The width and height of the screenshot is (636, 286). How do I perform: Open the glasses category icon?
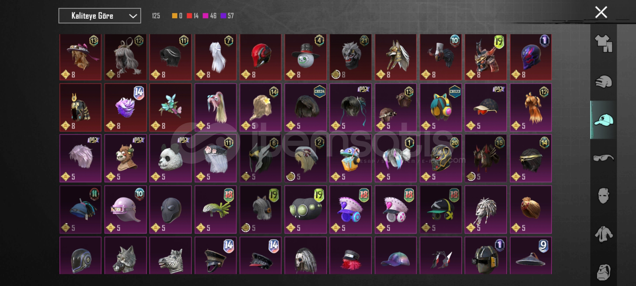pos(603,158)
